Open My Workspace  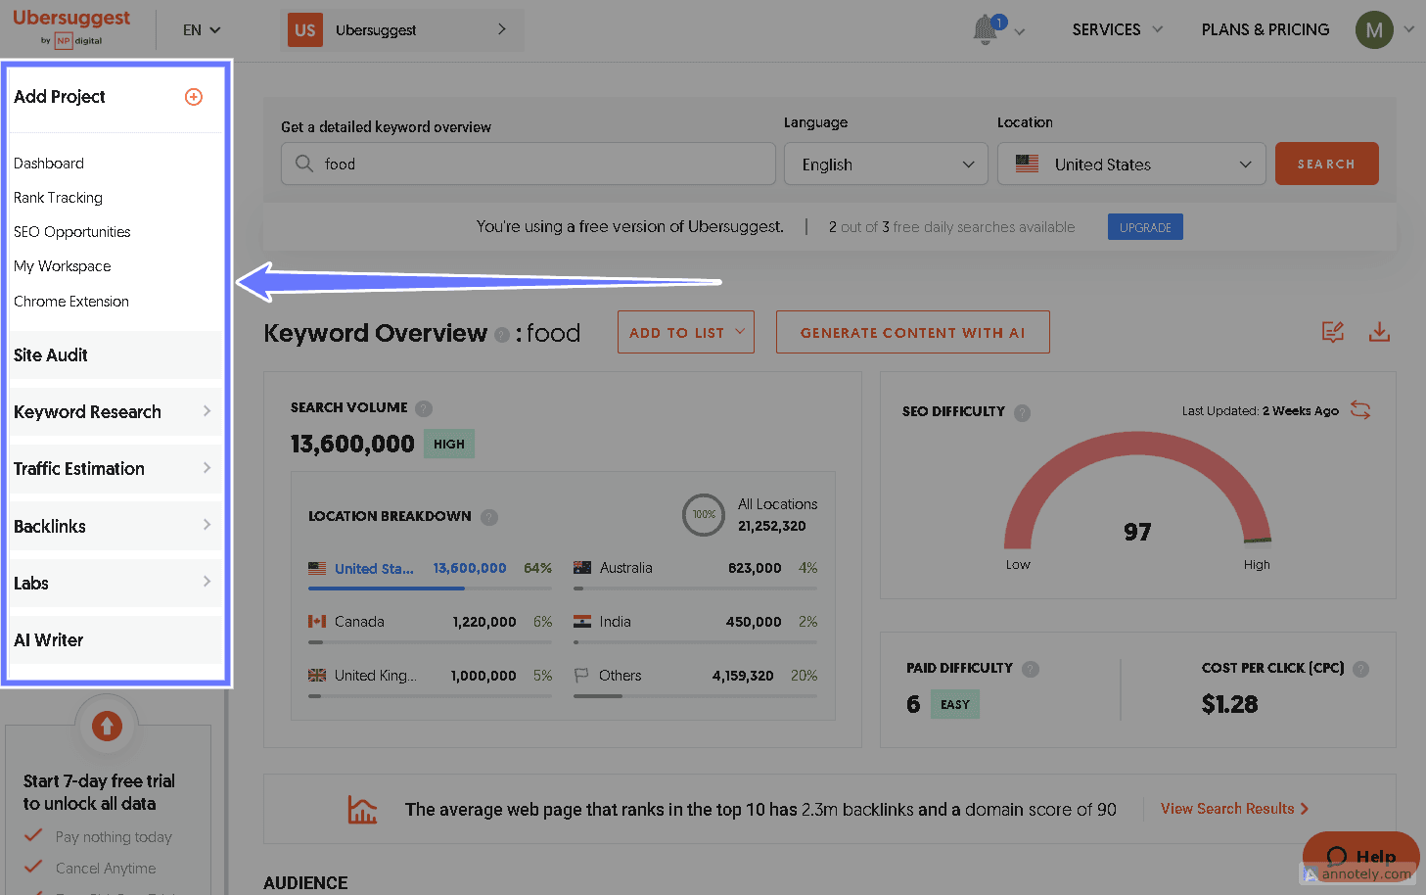(x=63, y=266)
